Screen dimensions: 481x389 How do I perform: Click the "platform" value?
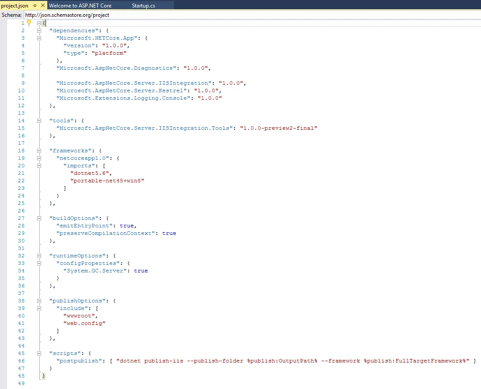click(109, 53)
